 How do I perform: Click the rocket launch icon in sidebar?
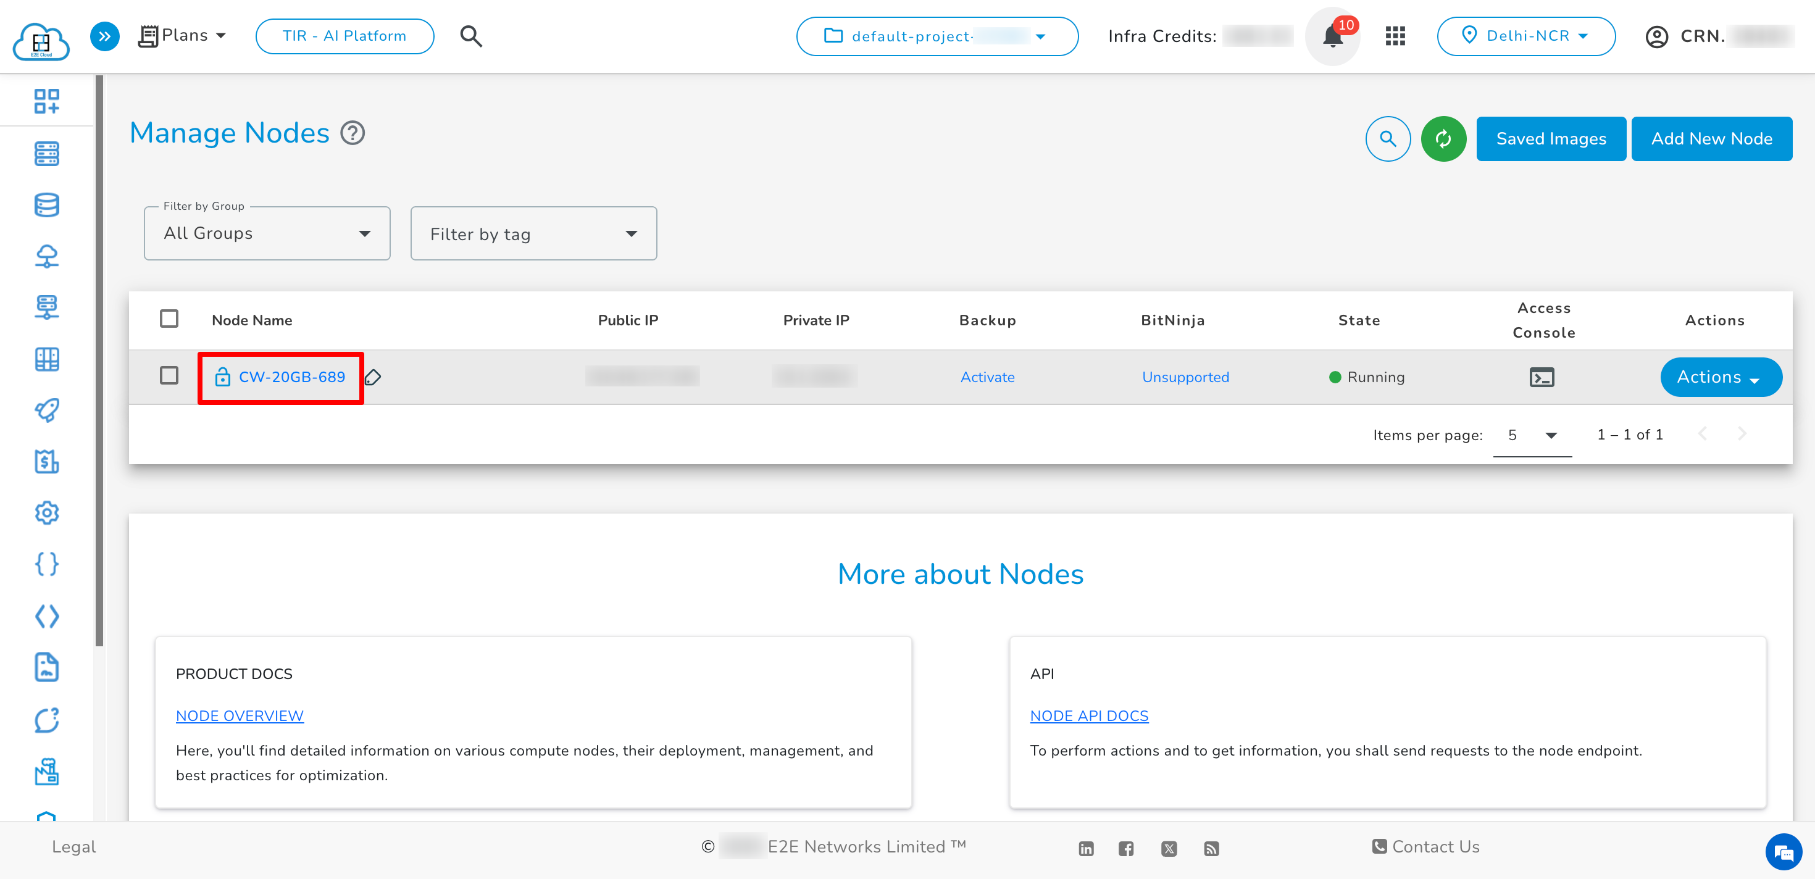click(46, 410)
